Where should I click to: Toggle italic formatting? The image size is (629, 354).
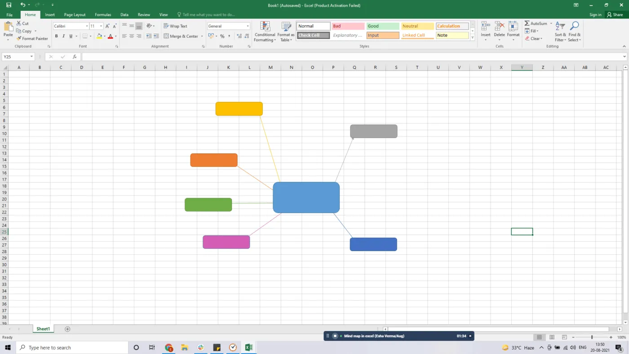(x=63, y=36)
